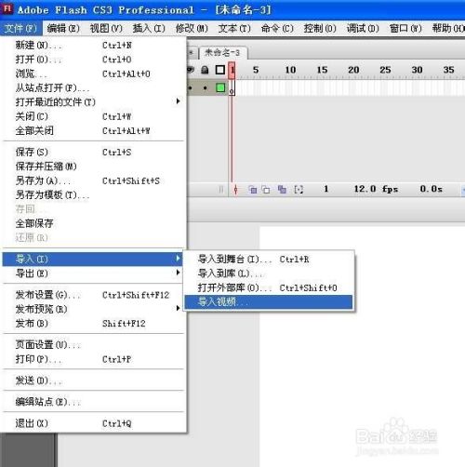Click the 12.0 fps frame rate value
This screenshot has width=465, height=467.
[x=376, y=189]
